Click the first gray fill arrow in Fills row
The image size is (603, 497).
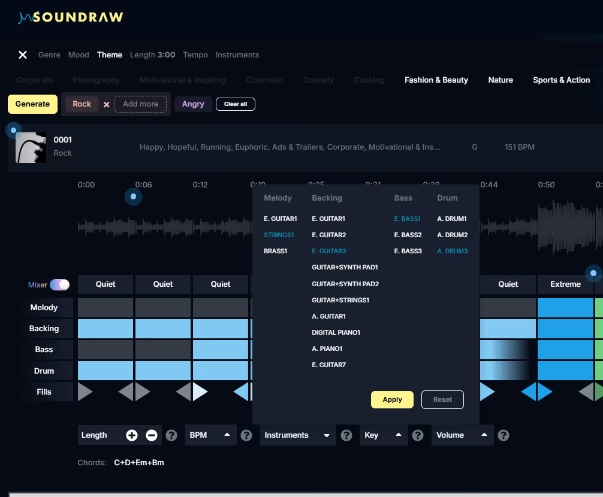click(85, 392)
